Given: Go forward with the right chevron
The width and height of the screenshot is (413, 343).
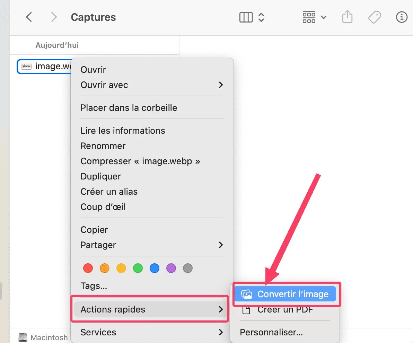Looking at the screenshot, I should [x=54, y=17].
